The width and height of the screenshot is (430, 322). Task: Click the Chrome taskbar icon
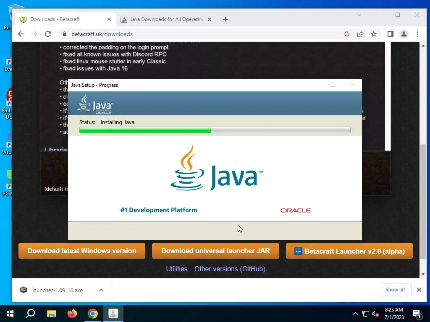[93, 314]
